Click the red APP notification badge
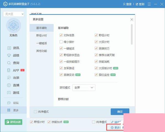This screenshot has width=165, height=132. tap(23, 70)
